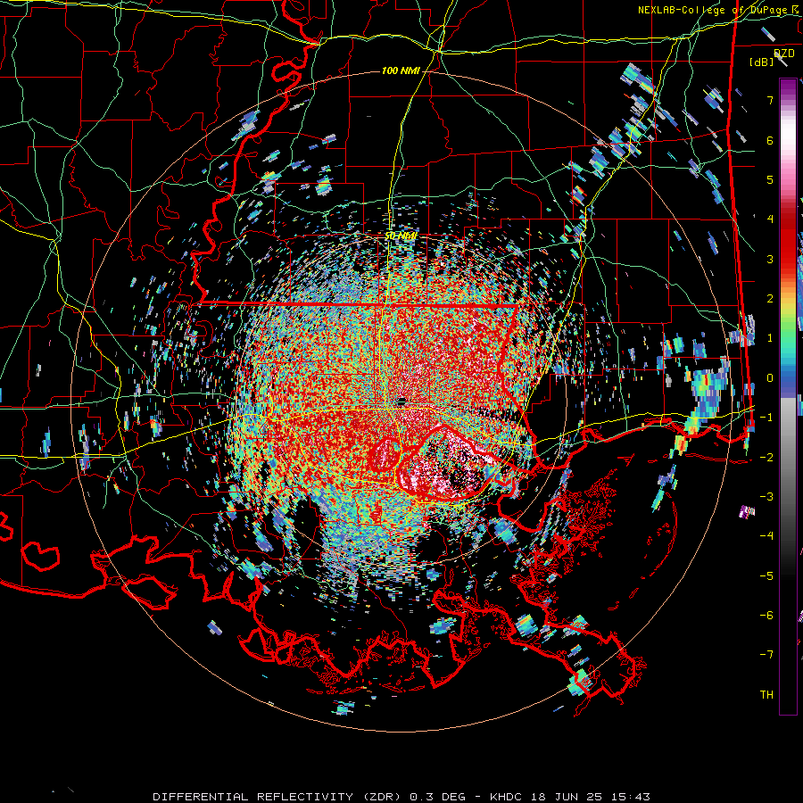
Task: Click the "3" value on color scale
Action: pyautogui.click(x=770, y=259)
